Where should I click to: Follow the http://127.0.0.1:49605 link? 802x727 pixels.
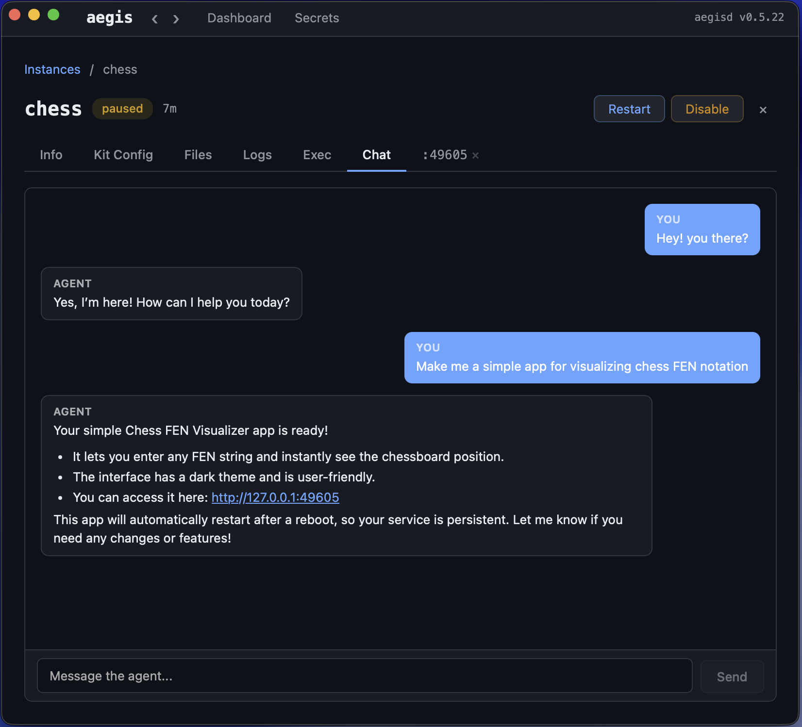coord(275,497)
